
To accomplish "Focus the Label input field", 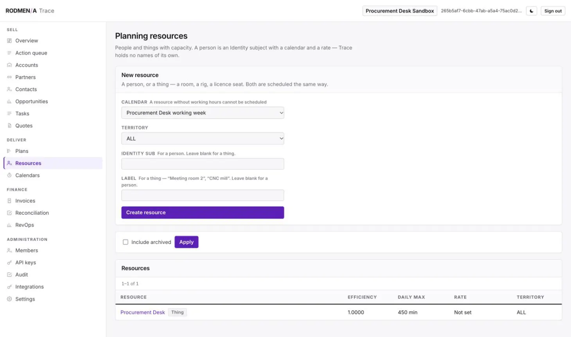I will 203,195.
